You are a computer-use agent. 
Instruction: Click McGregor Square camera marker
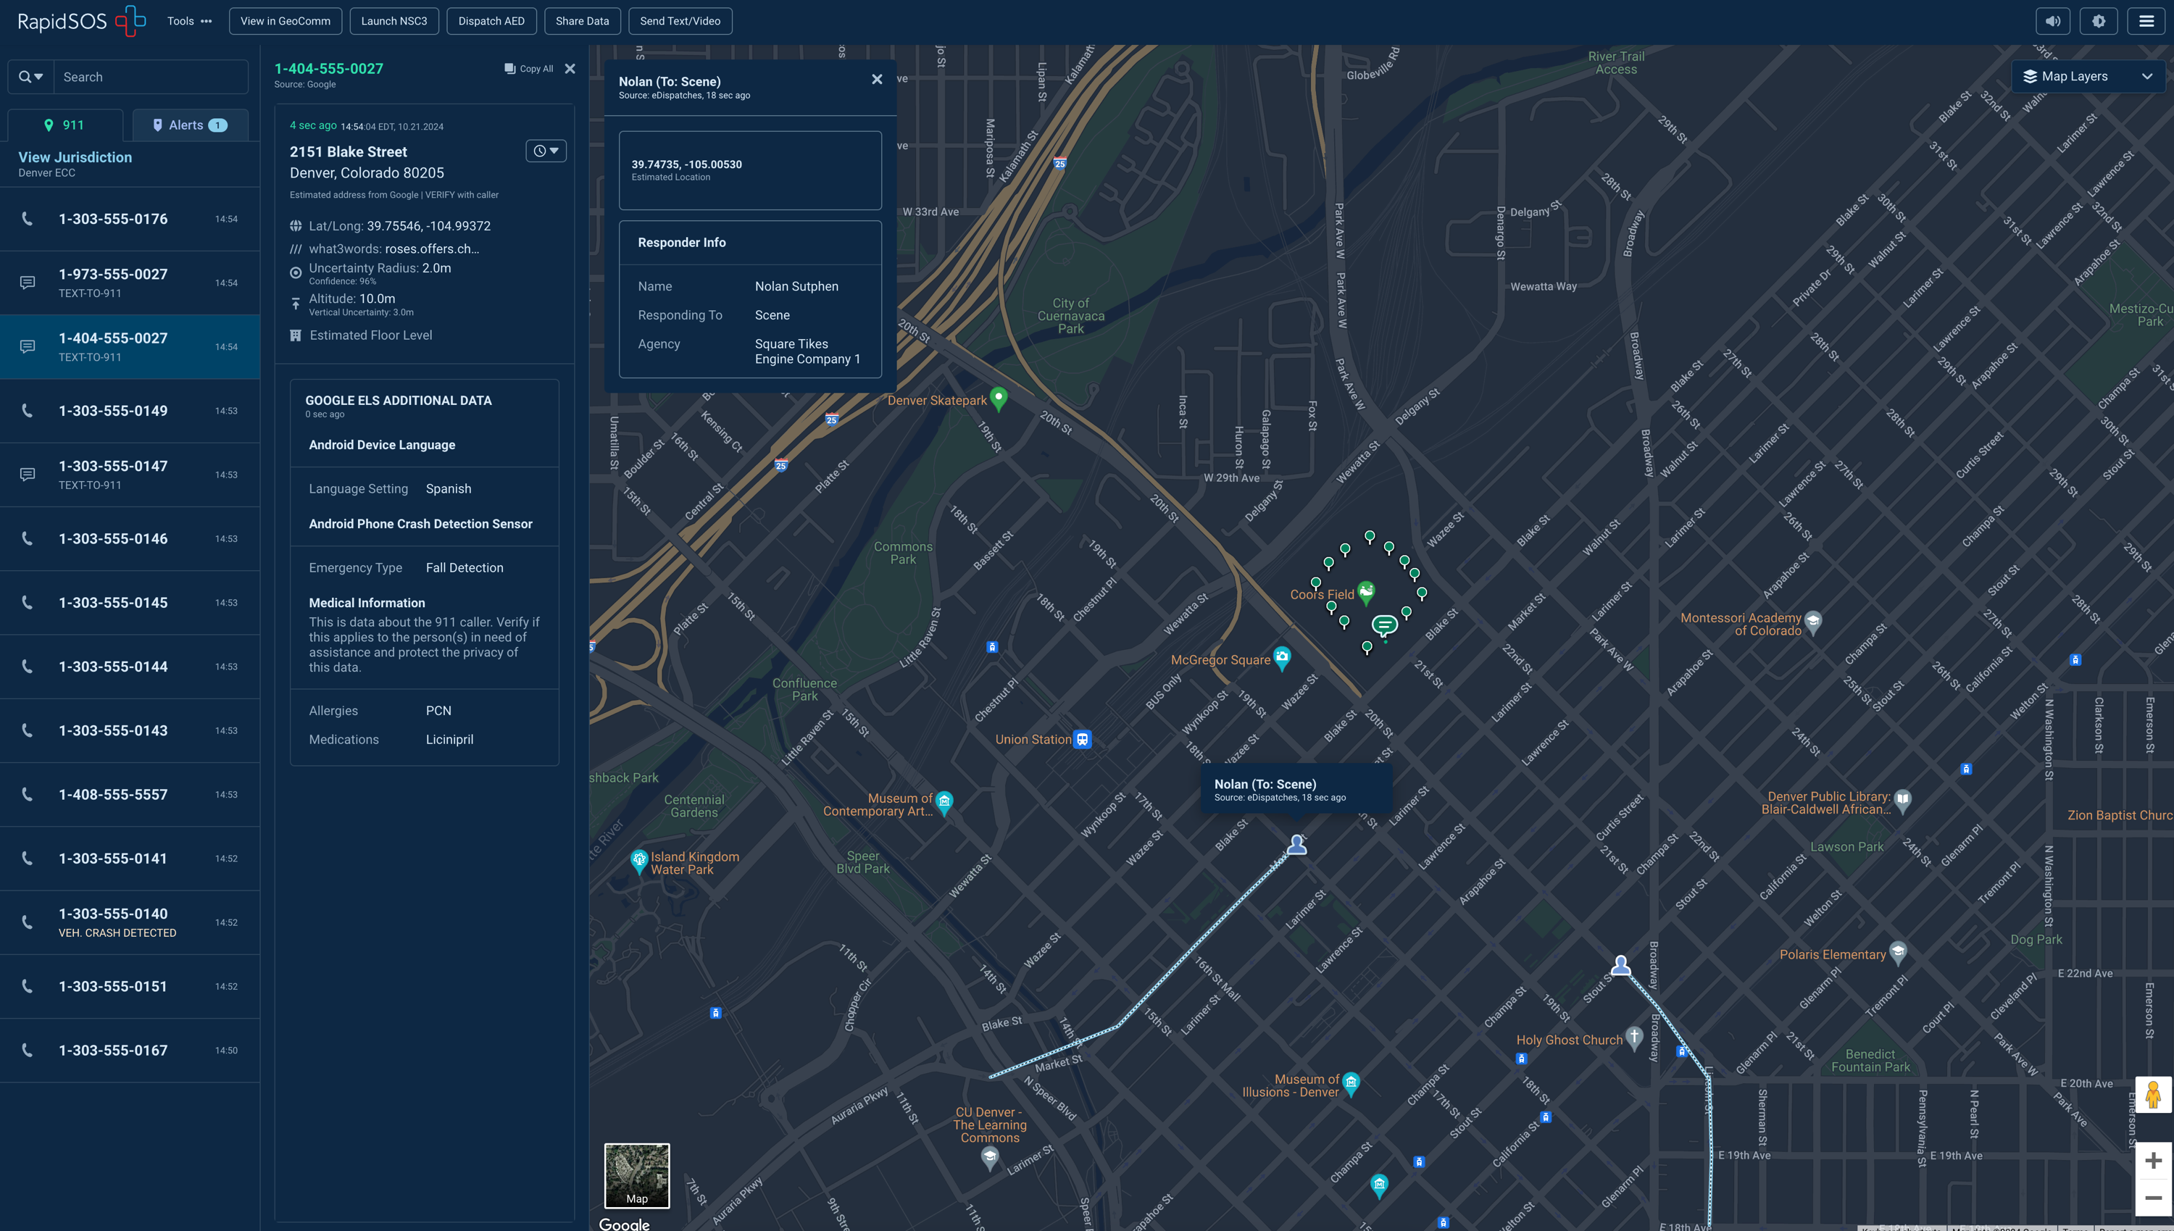1282,658
